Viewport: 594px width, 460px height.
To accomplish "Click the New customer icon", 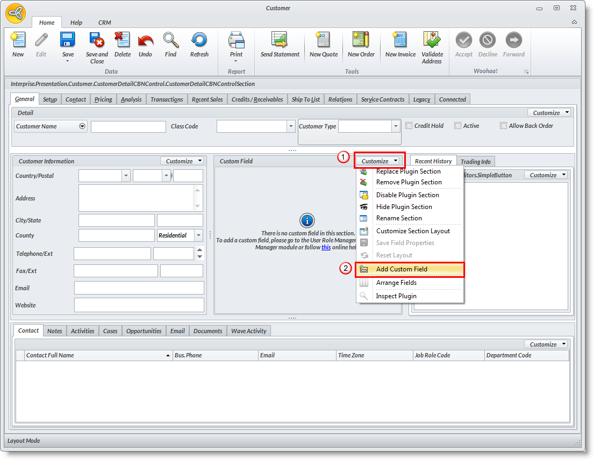I will [18, 41].
